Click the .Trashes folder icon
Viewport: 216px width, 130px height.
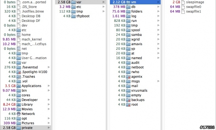click(x=19, y=76)
